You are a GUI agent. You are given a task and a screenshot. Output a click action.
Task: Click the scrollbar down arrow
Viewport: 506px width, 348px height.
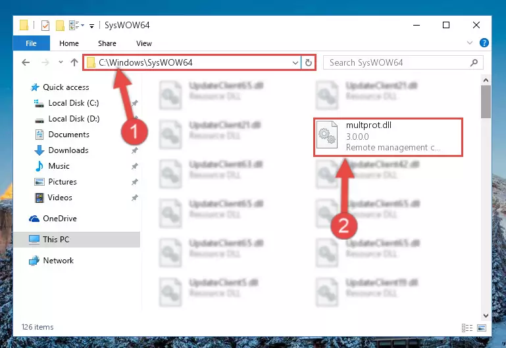486,316
